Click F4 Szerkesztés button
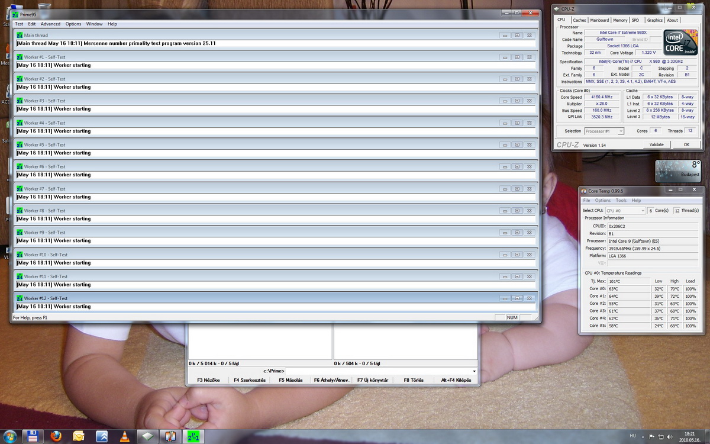The height and width of the screenshot is (444, 710). point(250,380)
